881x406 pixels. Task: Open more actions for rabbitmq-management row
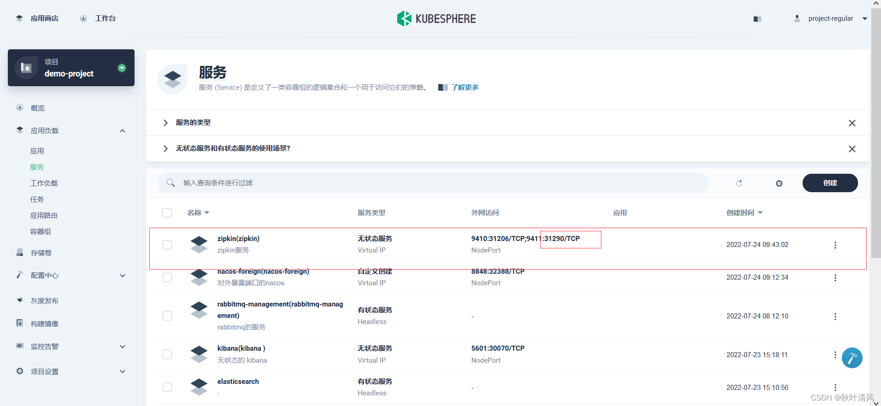tap(835, 317)
